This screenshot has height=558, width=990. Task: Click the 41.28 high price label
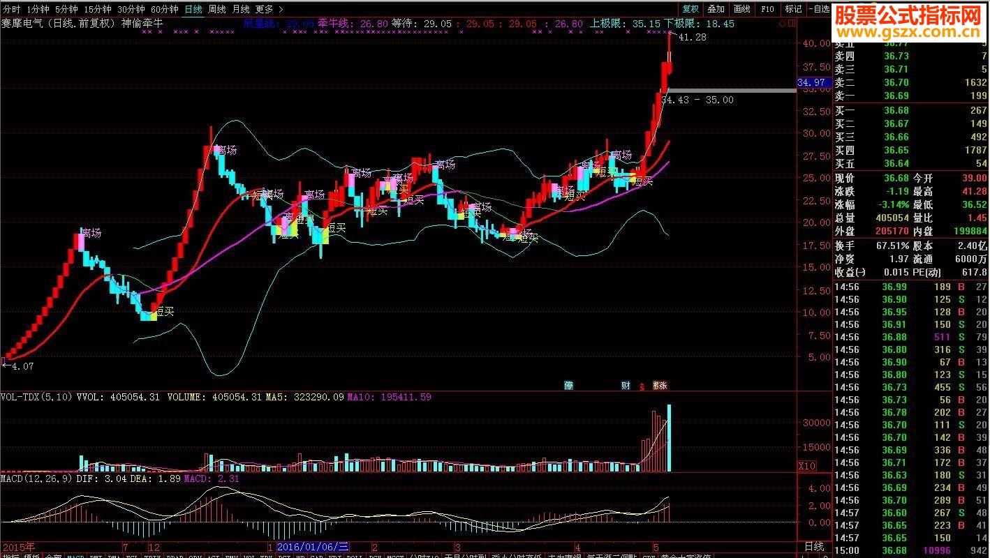(692, 38)
